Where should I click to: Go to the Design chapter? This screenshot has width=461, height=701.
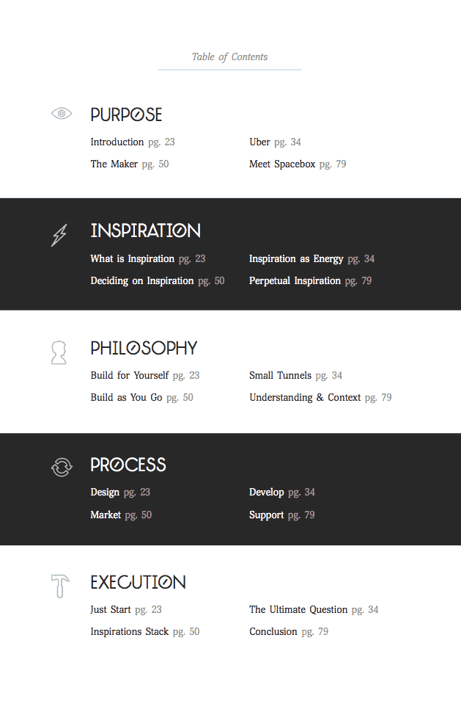105,493
